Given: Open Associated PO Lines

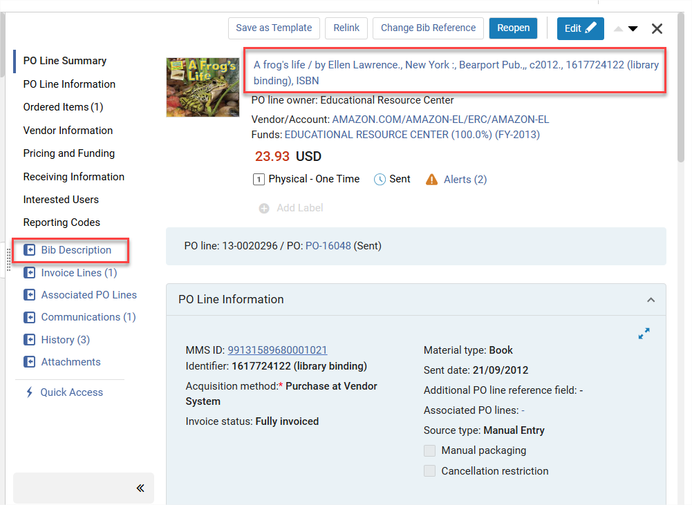Looking at the screenshot, I should tap(88, 295).
